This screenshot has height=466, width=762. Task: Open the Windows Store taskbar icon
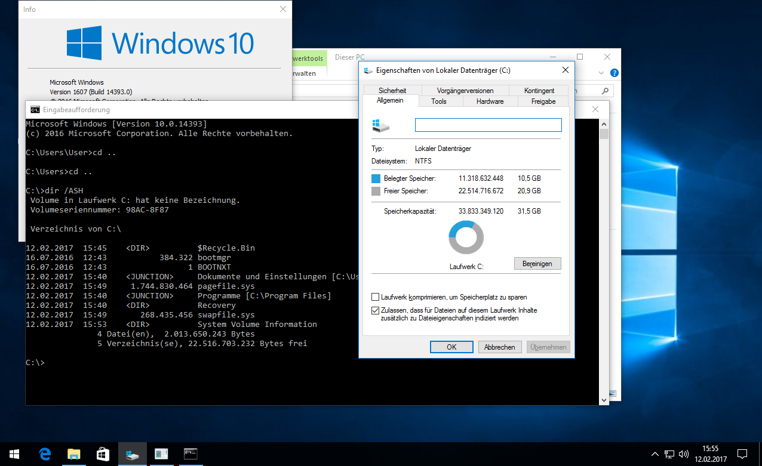coord(103,454)
